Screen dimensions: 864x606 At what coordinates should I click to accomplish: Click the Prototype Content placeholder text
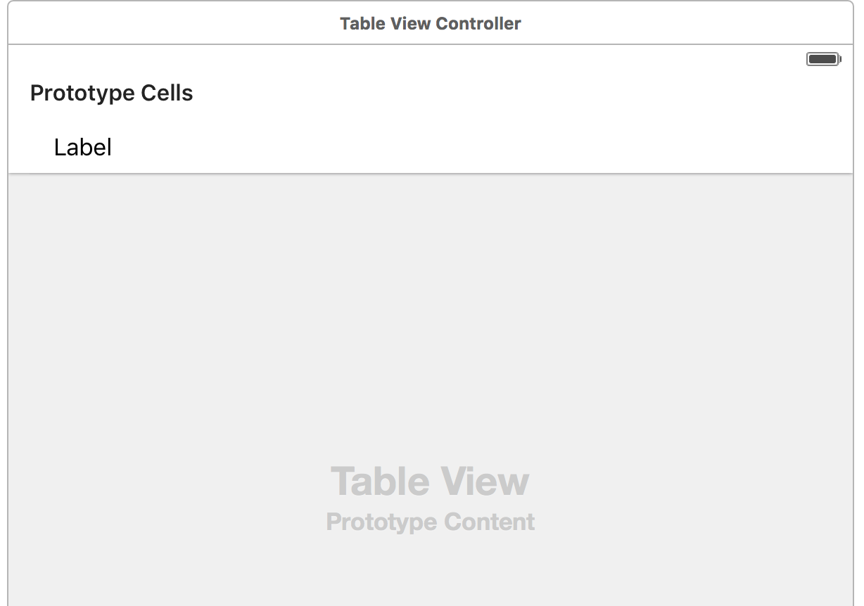point(431,522)
